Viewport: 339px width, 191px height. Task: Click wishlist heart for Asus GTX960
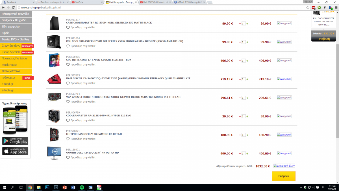(x=68, y=102)
